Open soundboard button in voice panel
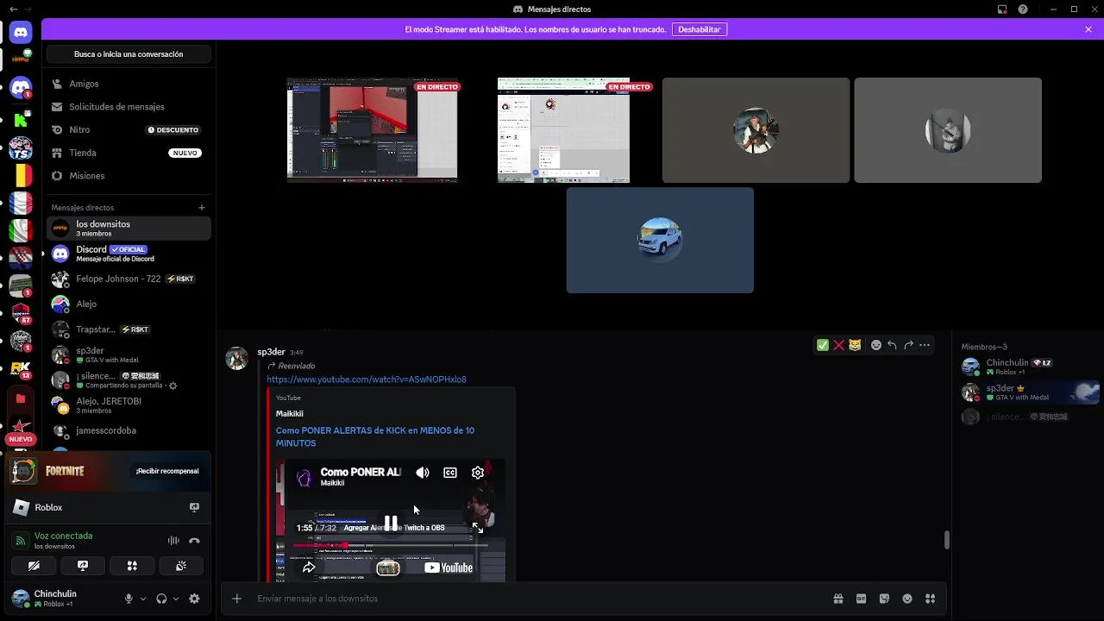1104x621 pixels. [x=181, y=566]
